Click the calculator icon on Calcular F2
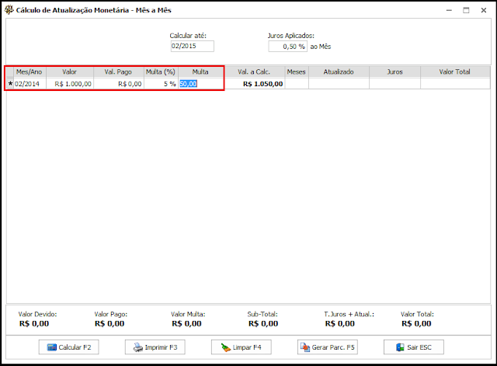The width and height of the screenshot is (497, 366). pos(52,347)
